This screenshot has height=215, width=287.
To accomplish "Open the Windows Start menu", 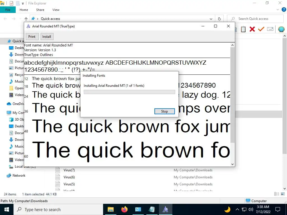I will (x=7, y=209).
